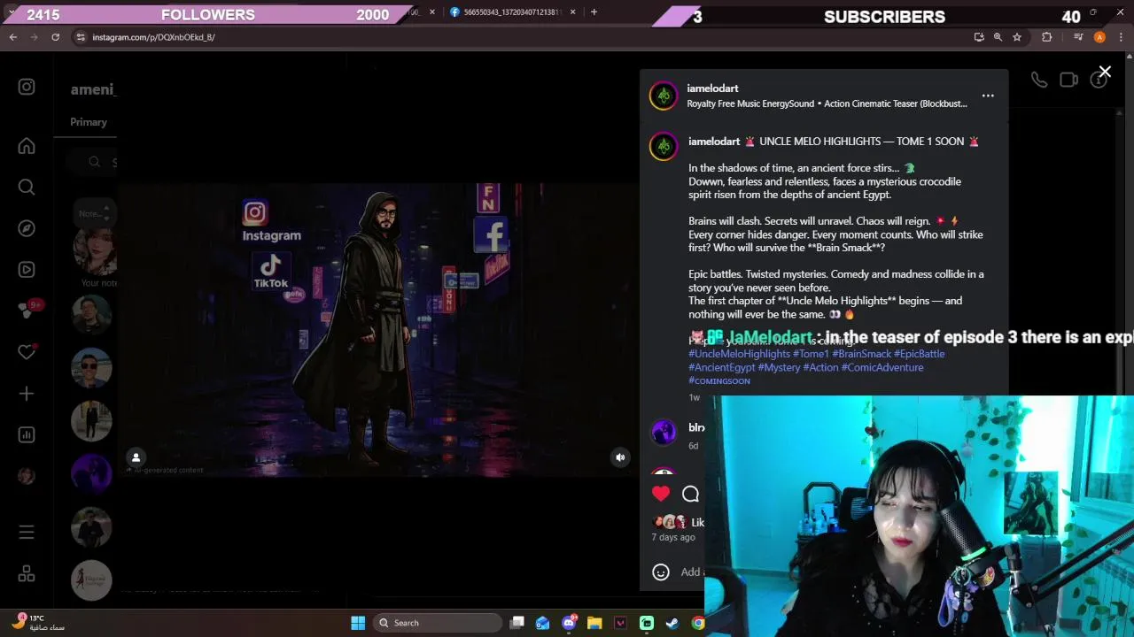Start audio call with phone icon
Image resolution: width=1134 pixels, height=637 pixels.
[x=1039, y=81]
